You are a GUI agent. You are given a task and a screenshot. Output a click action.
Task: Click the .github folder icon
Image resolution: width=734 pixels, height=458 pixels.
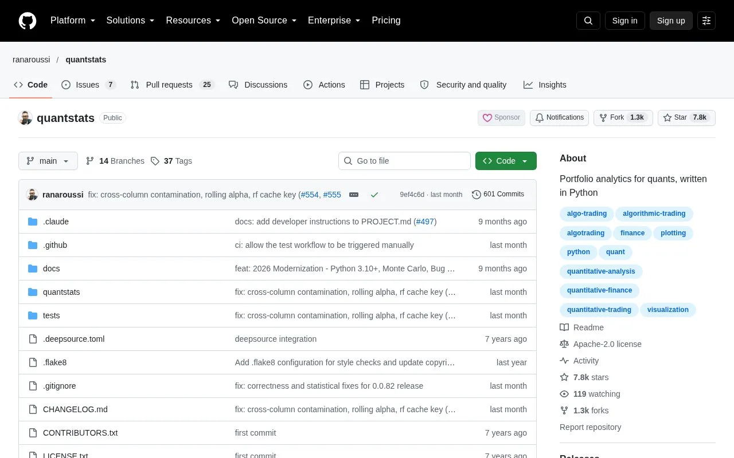coord(33,245)
